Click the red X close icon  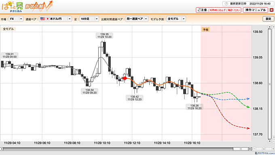[x=271, y=10]
